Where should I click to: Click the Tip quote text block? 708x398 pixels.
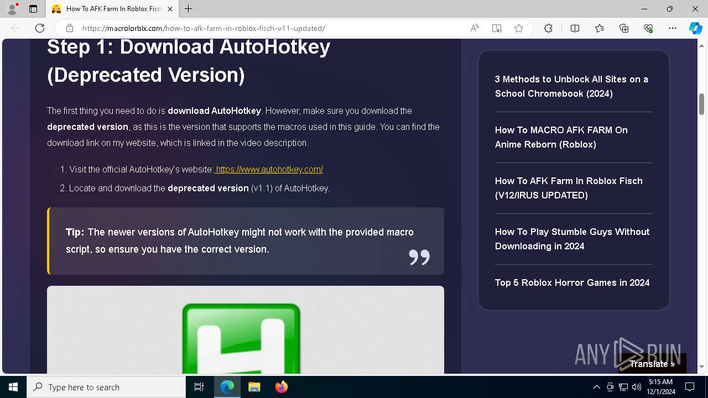click(x=246, y=241)
